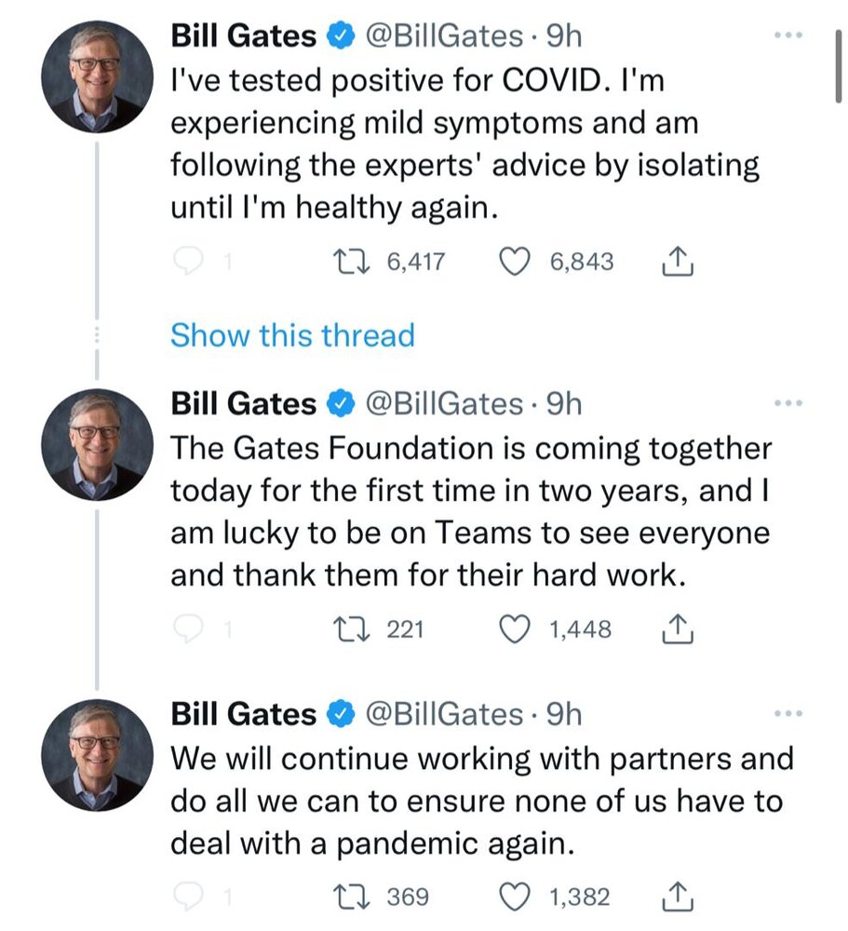
Task: Like the tweet with 6,843 likes
Action: [515, 263]
